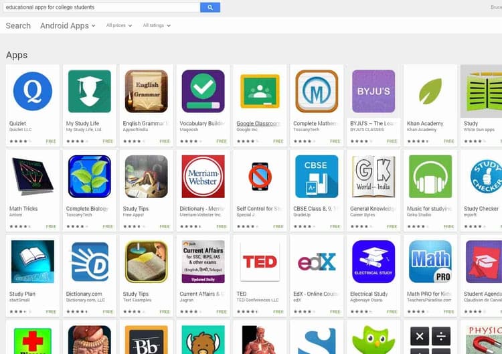The height and width of the screenshot is (354, 502).
Task: Select the Dictionary.com app icon
Action: (90, 262)
